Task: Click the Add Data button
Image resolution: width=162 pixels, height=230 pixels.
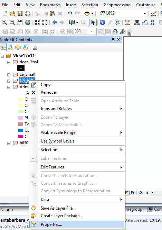Action: click(87, 13)
